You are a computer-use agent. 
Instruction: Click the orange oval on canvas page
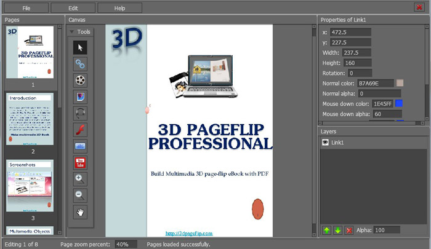coord(258,209)
